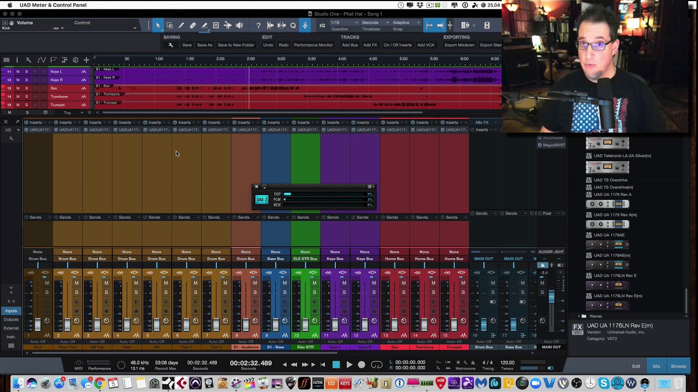Click Export Mixdown
The image size is (698, 392).
(459, 45)
